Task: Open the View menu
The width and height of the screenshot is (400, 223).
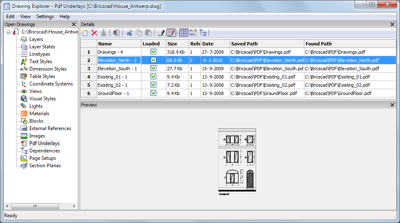Action: 25,16
